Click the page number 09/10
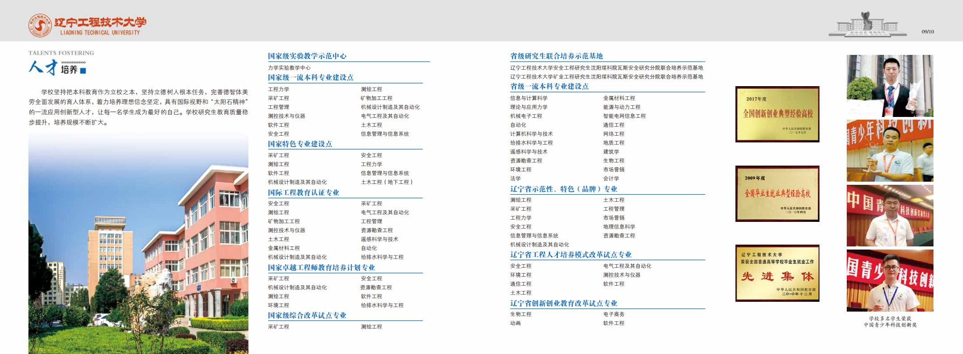This screenshot has width=963, height=354. [x=928, y=32]
